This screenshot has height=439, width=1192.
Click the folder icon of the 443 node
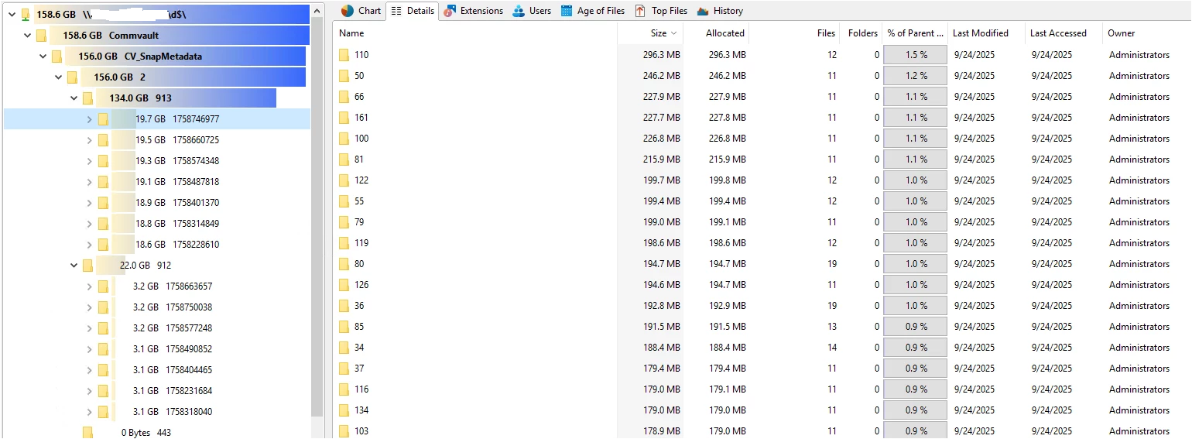(87, 433)
